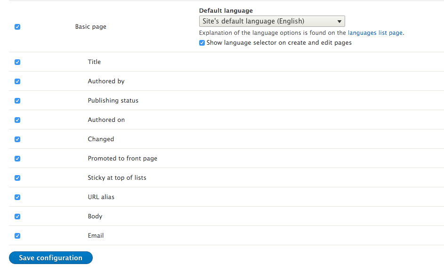The image size is (444, 273).
Task: Click the Title field label
Action: (x=94, y=62)
